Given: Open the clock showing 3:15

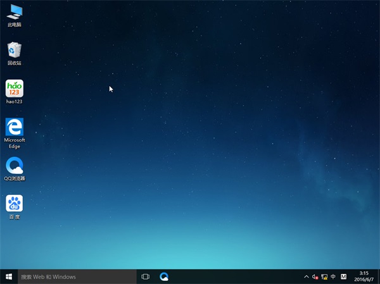Looking at the screenshot, I should click(364, 273).
